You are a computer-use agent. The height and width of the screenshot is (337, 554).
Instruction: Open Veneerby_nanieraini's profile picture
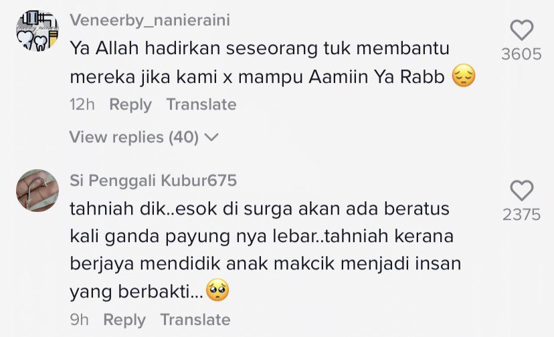37,31
